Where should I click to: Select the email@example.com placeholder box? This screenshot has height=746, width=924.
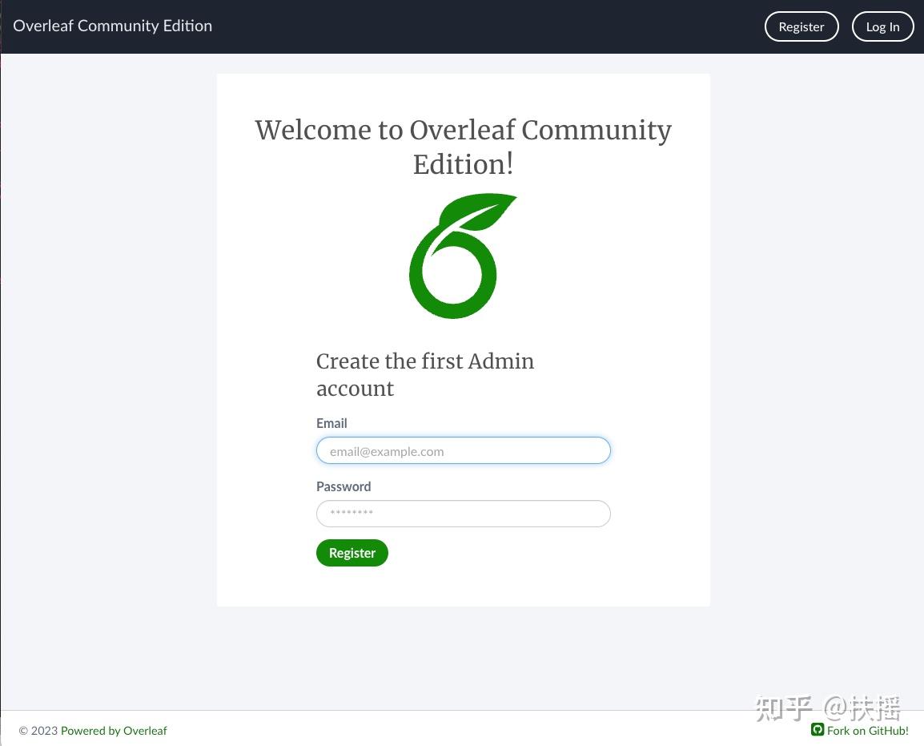(x=463, y=450)
